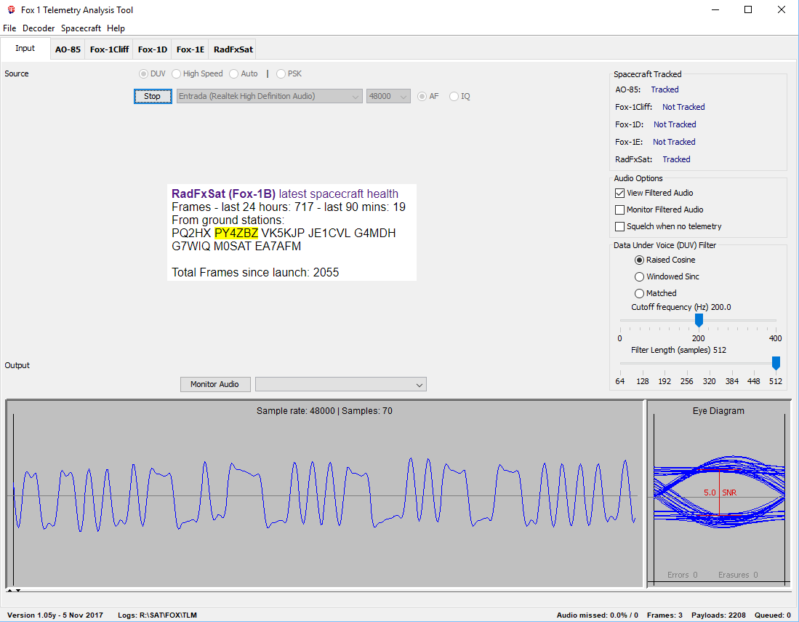Screen dimensions: 799x622
Task: Select the Raised Cosine filter
Action: (640, 260)
